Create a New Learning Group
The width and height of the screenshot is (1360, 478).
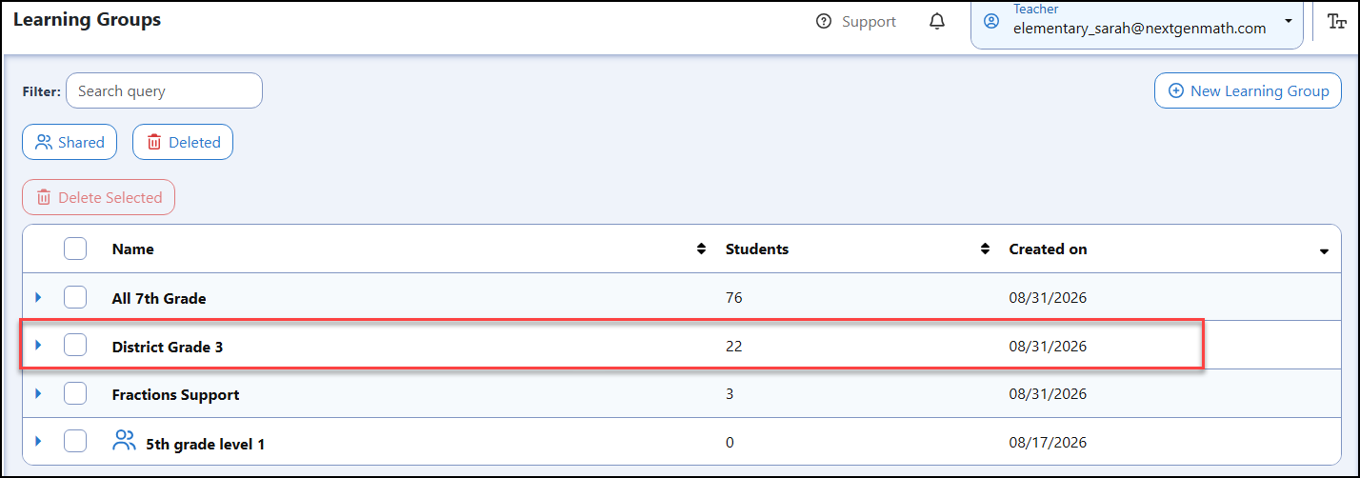click(1248, 90)
